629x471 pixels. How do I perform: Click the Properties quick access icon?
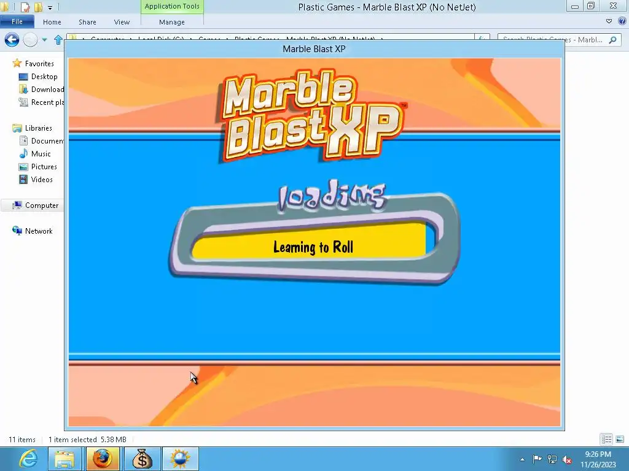pos(25,7)
